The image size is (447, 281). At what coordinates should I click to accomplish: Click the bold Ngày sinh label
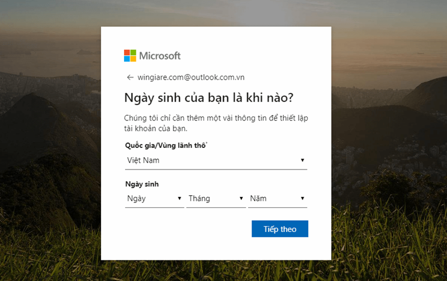pyautogui.click(x=142, y=185)
